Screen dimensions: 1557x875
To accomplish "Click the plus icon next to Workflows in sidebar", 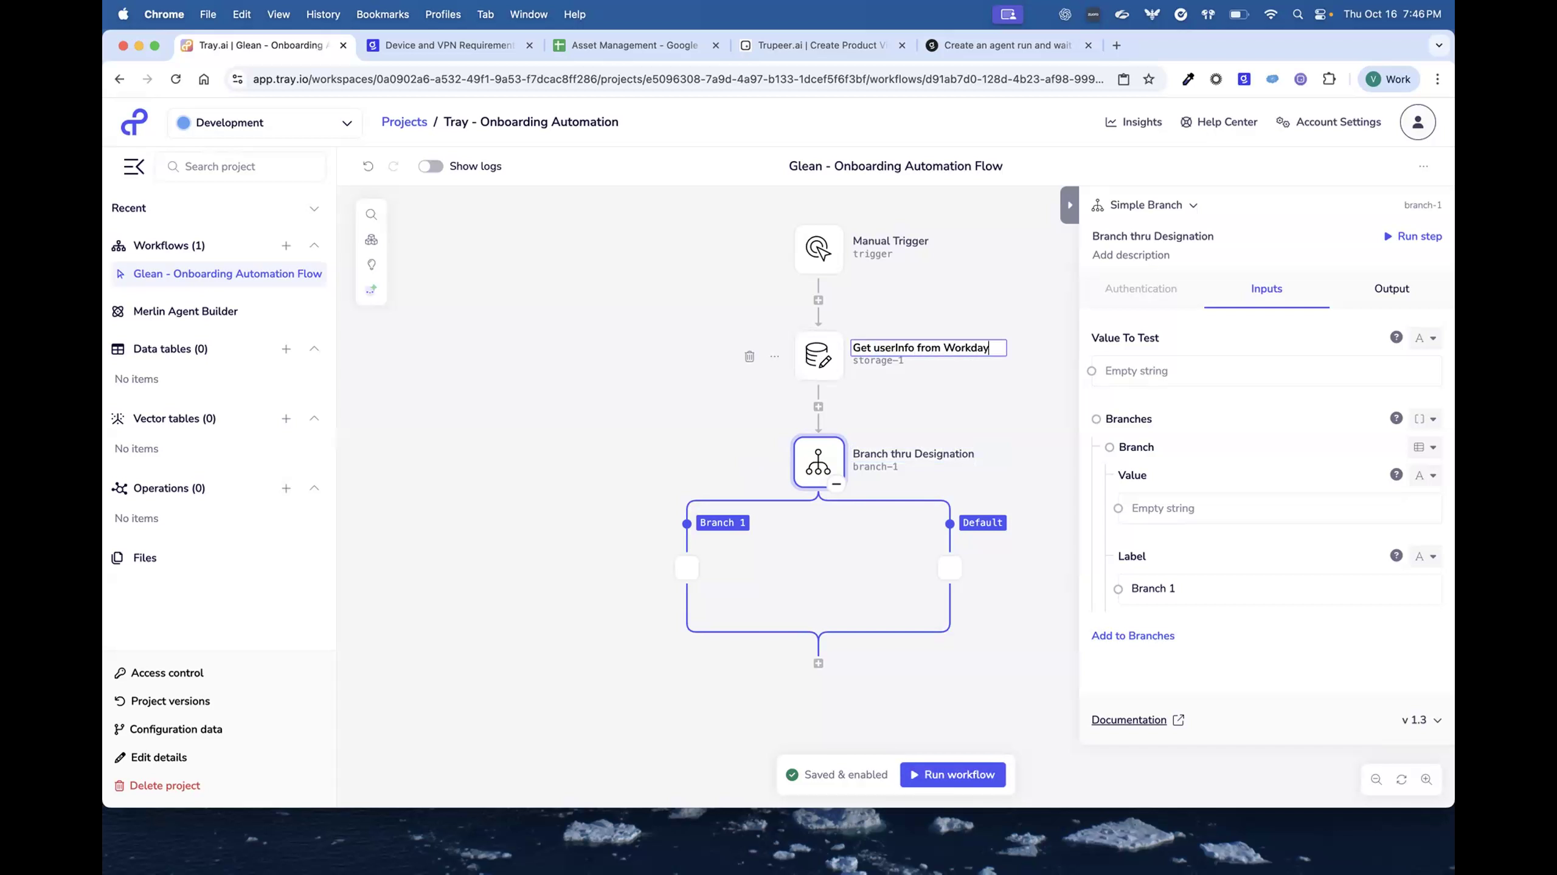I will pyautogui.click(x=286, y=245).
